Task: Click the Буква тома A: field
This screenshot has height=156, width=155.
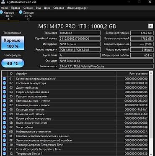Action: [x=80, y=55]
